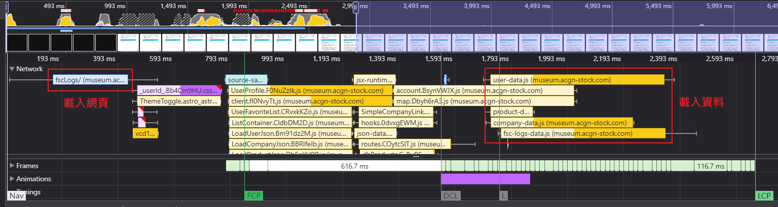
Task: Click the FCP timing marker
Action: 254,196
